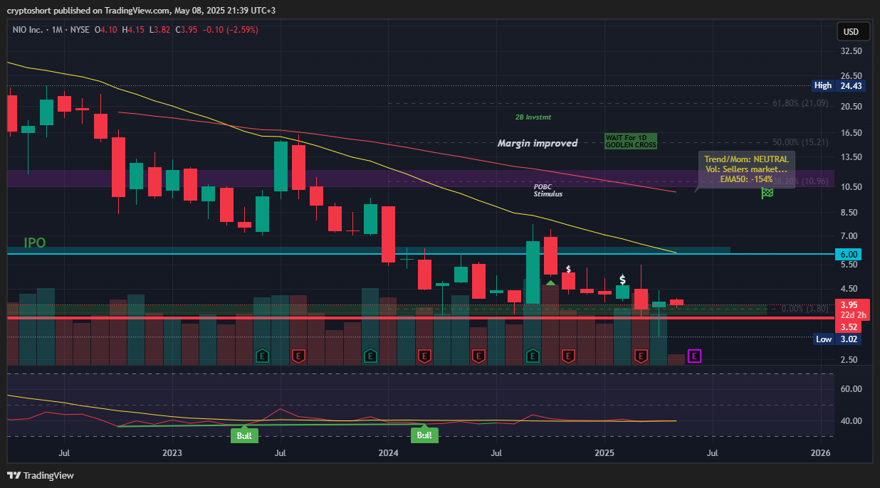Screen dimensions: 880x488
Task: Click the red earnings E marker for March 2025
Action: 641,356
